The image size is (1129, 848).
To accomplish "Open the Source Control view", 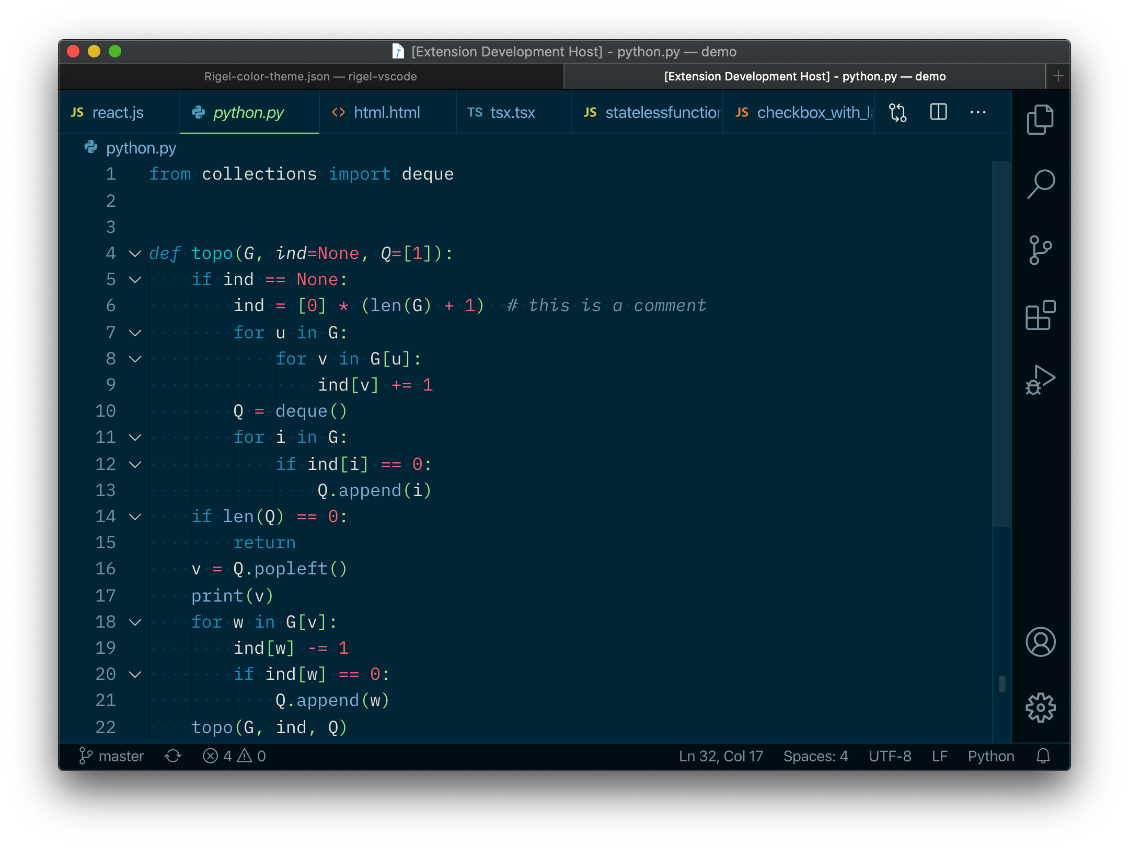I will pos(1040,250).
